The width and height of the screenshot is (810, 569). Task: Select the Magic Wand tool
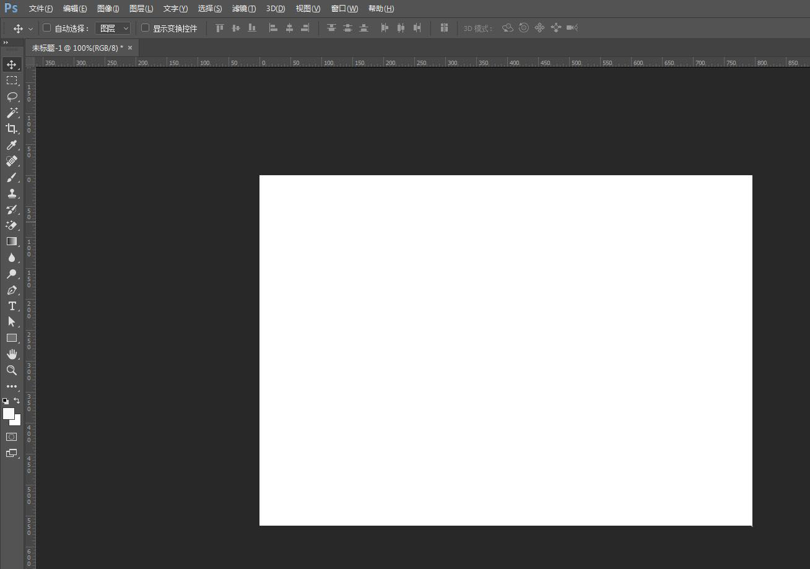pos(11,113)
